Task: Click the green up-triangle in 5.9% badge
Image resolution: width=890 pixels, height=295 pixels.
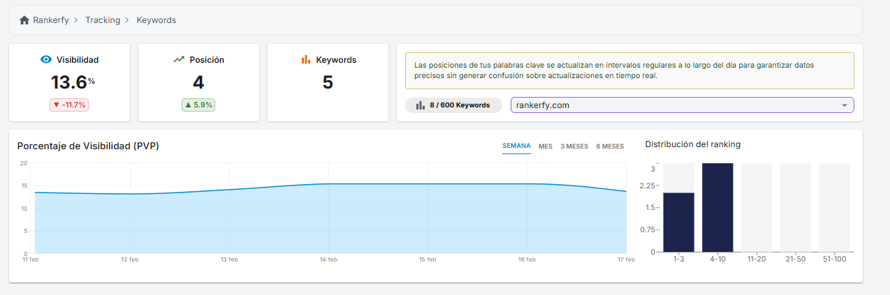Action: coord(187,105)
